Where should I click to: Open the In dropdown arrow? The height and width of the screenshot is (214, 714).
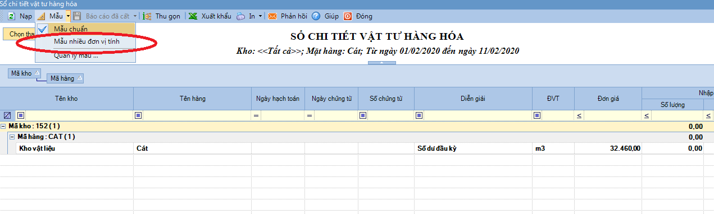(x=260, y=16)
